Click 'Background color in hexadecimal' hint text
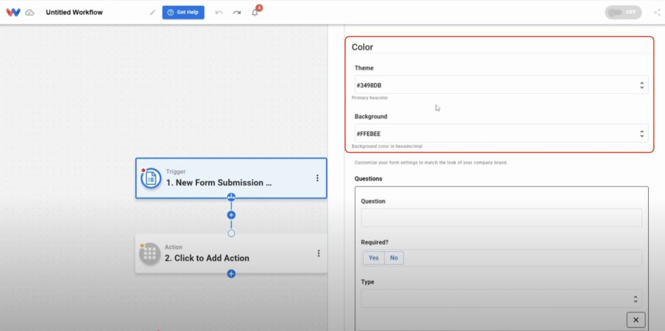This screenshot has height=331, width=665. tap(387, 146)
